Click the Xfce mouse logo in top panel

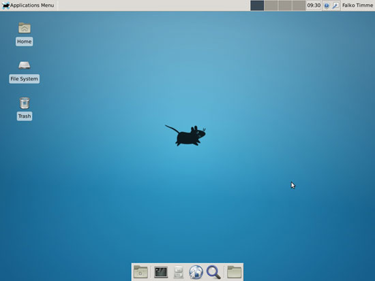(5, 5)
